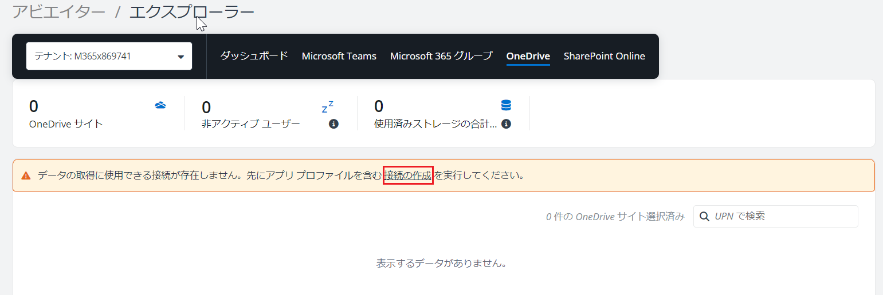883x295 pixels.
Task: Open the Microsoft 365 グループ tab
Action: 441,56
